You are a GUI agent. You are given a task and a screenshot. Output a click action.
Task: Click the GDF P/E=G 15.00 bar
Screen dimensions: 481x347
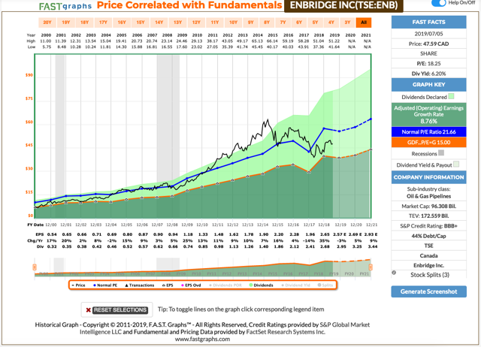tap(428, 142)
